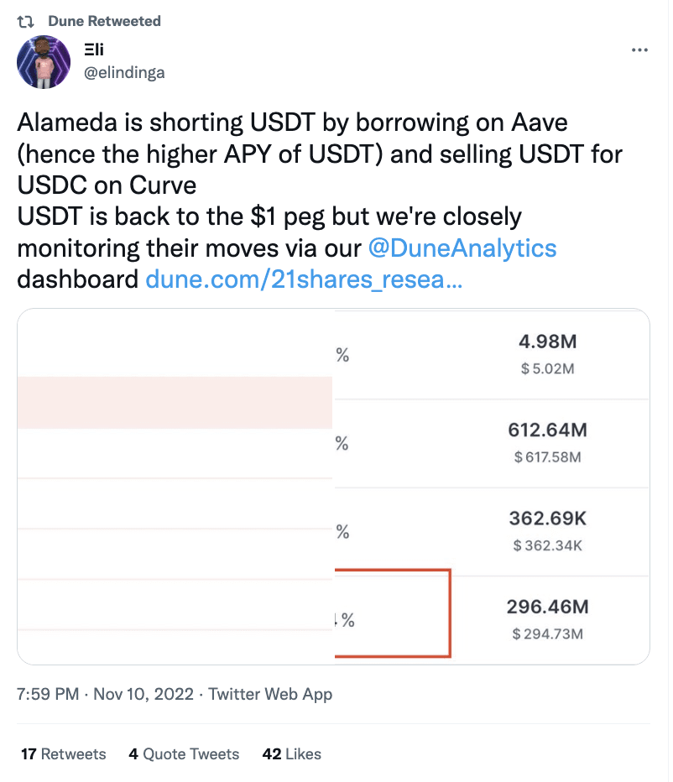Click the 4 Quote Tweets count
Screen dimensions: 673x782
click(184, 753)
